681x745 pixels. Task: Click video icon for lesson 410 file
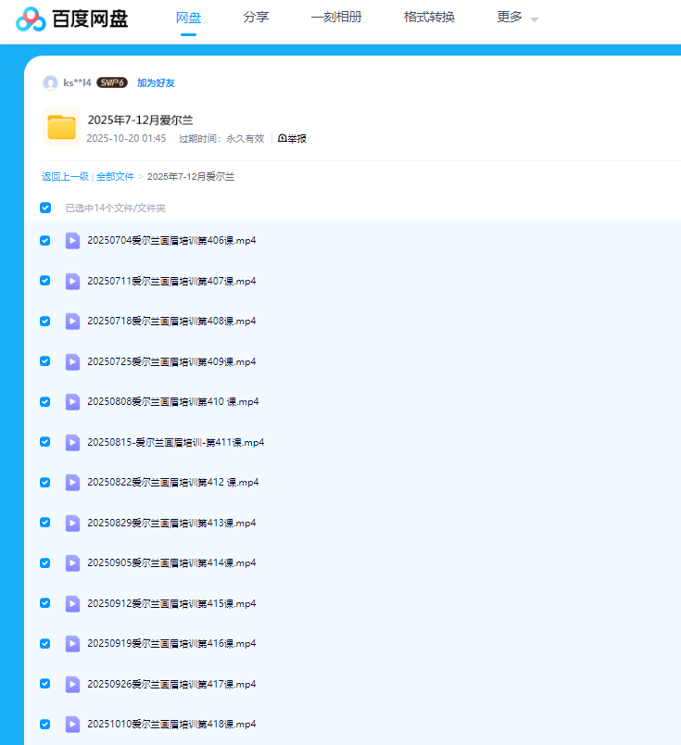(72, 402)
